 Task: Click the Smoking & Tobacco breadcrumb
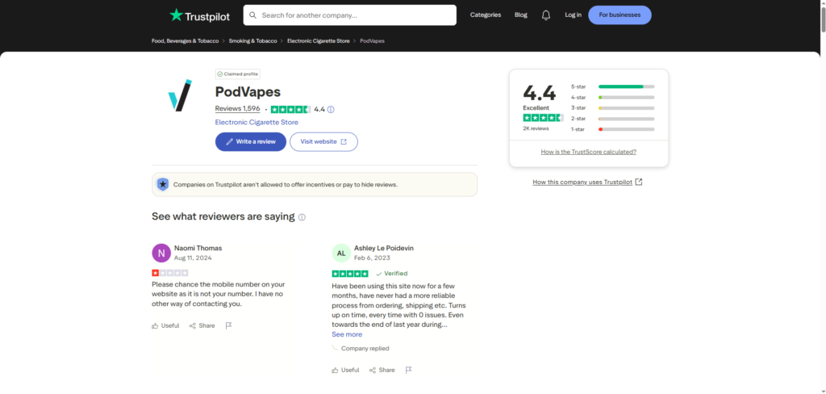253,40
